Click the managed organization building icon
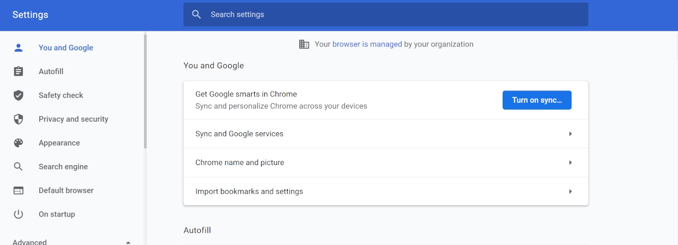The image size is (678, 245). [304, 44]
